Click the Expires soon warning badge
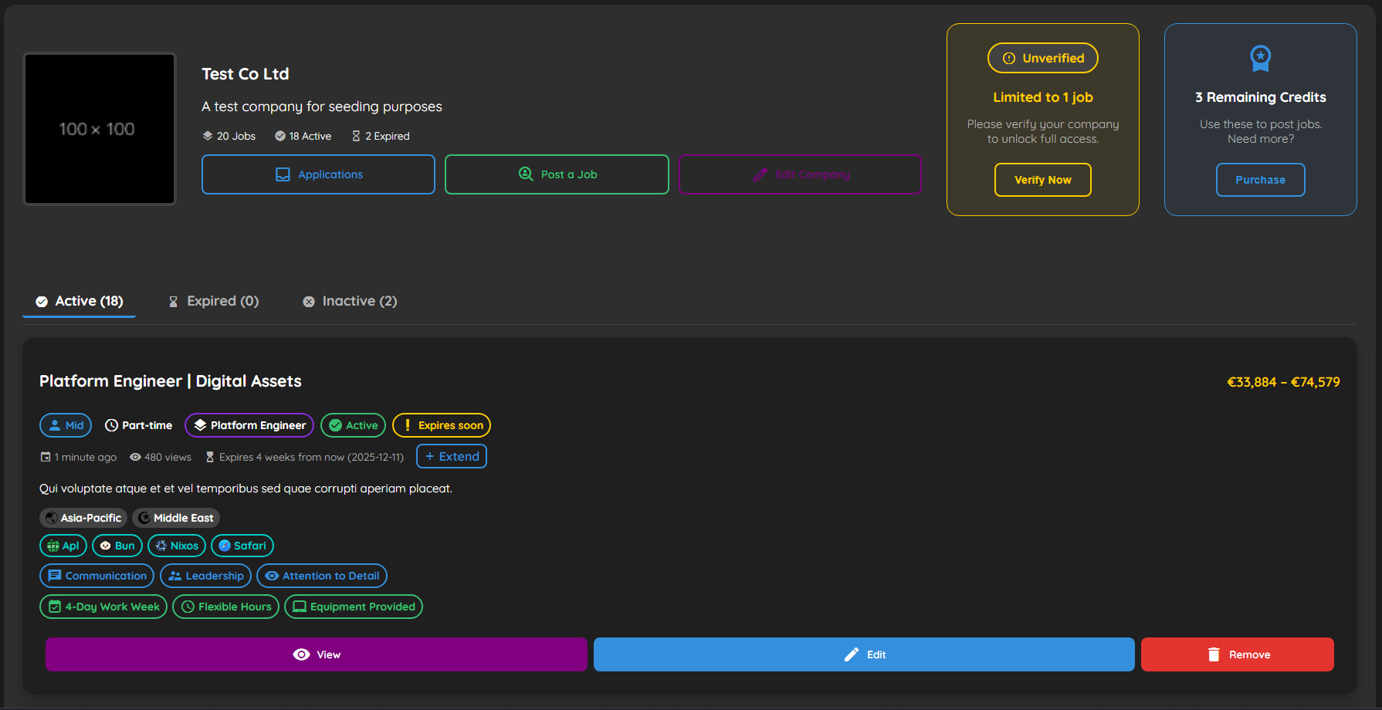The image size is (1382, 710). click(x=441, y=425)
